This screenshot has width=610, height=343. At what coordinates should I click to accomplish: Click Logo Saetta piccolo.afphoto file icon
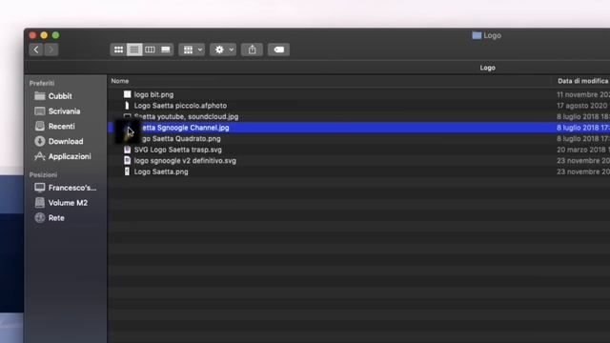coord(127,106)
